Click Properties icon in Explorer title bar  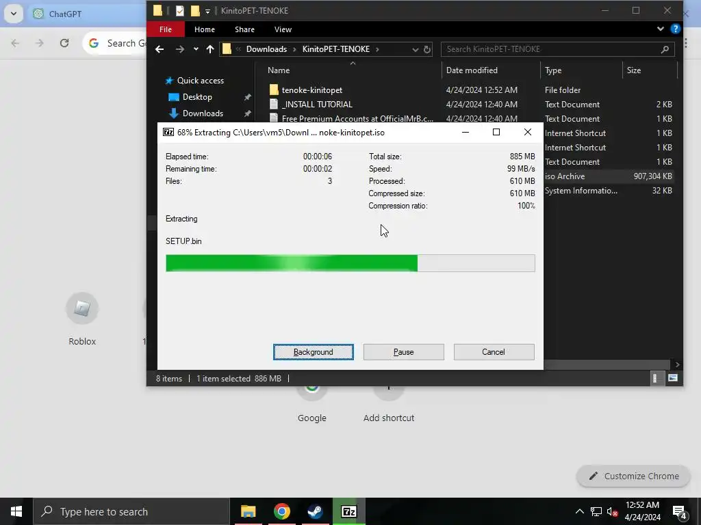tap(180, 11)
